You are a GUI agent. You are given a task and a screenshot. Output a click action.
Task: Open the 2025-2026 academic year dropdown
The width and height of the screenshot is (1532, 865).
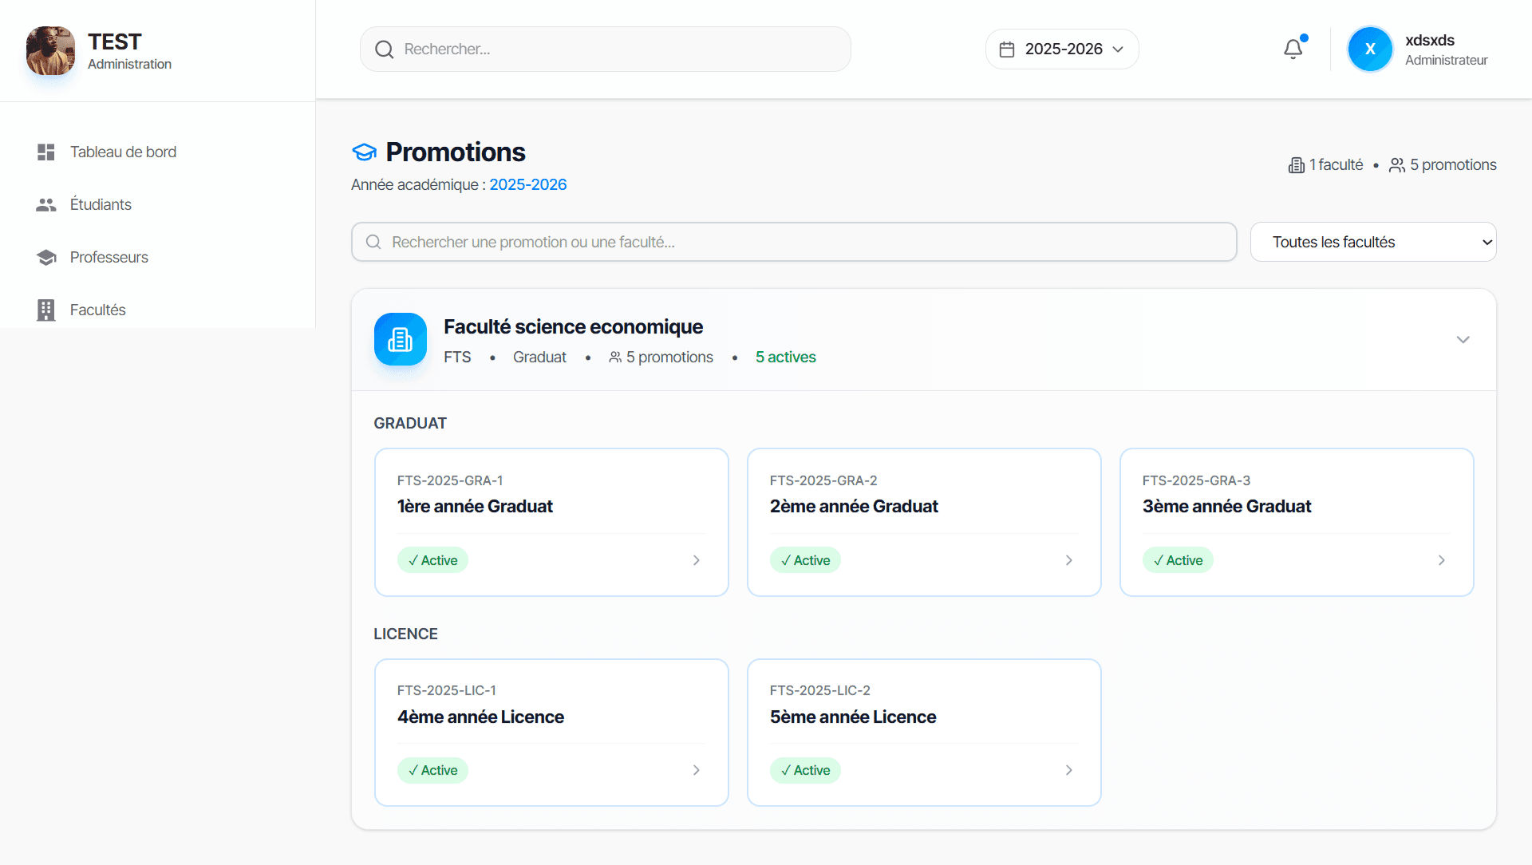pos(1061,49)
